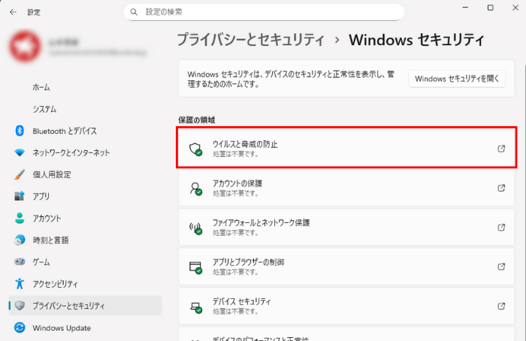
Task: Go to Bluetooth とデバイス settings
Action: (x=85, y=131)
